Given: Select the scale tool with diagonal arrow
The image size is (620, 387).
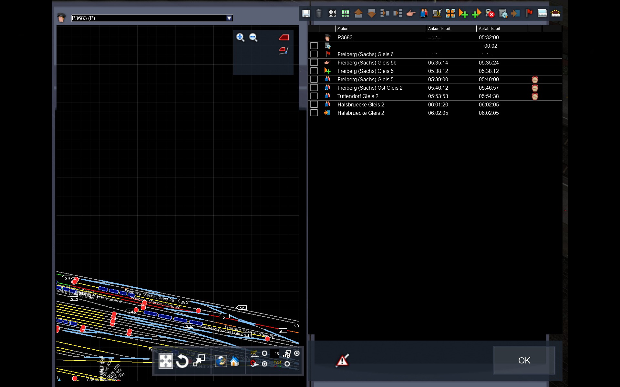Looking at the screenshot, I should click(x=199, y=361).
